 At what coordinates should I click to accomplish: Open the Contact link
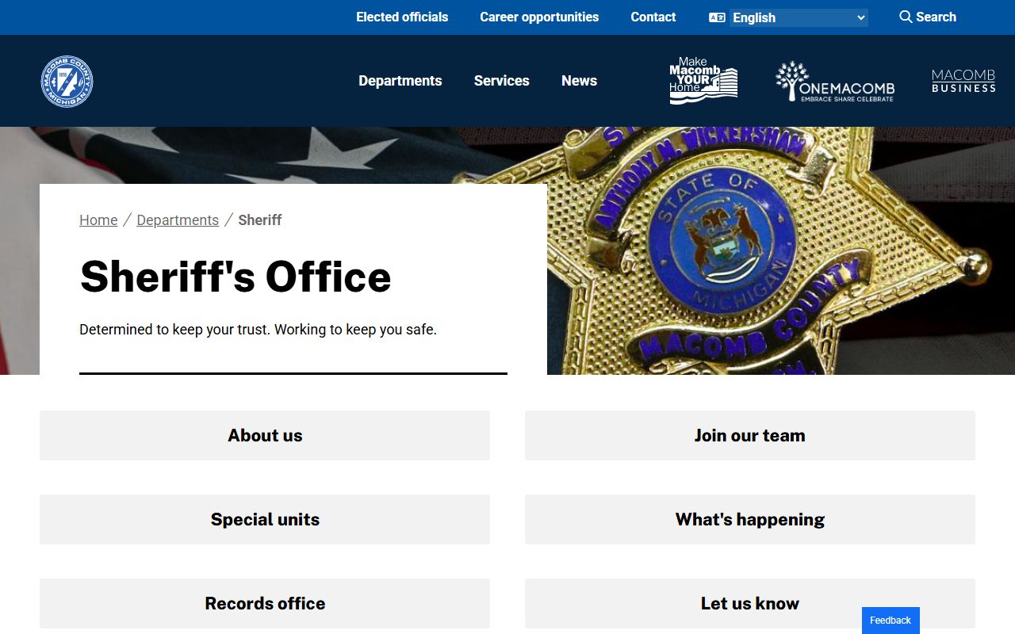(653, 17)
